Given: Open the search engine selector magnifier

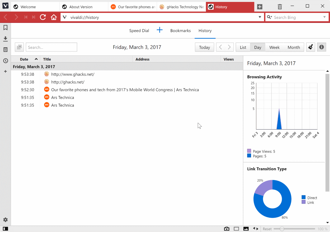Looking at the screenshot, I should point(269,17).
